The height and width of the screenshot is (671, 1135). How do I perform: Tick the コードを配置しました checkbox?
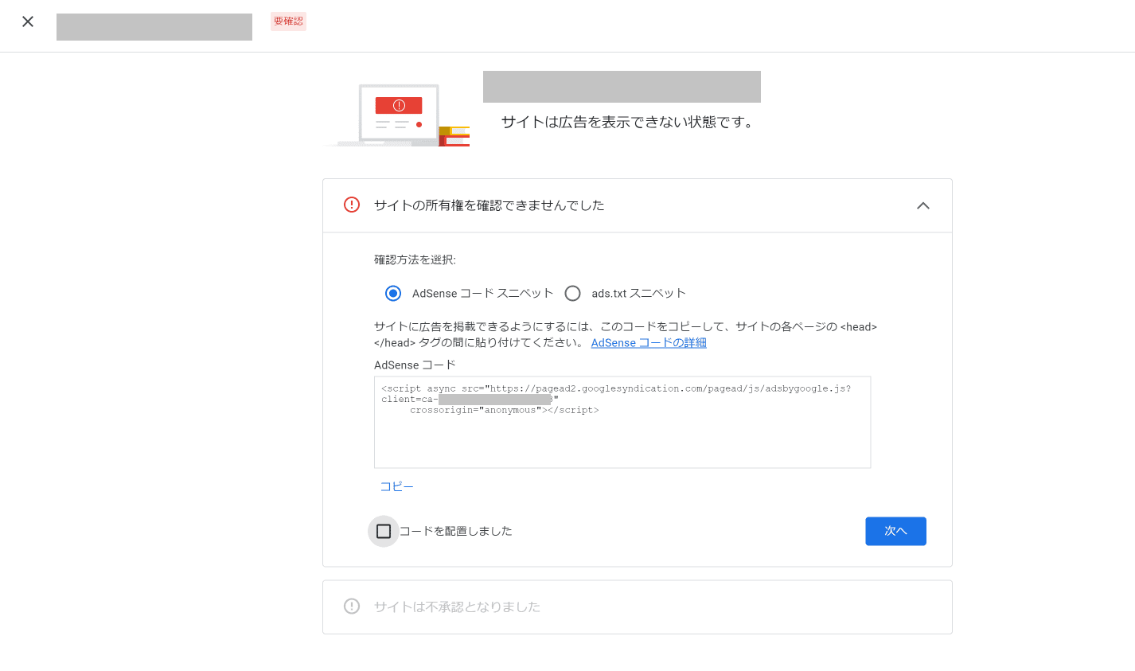(384, 531)
